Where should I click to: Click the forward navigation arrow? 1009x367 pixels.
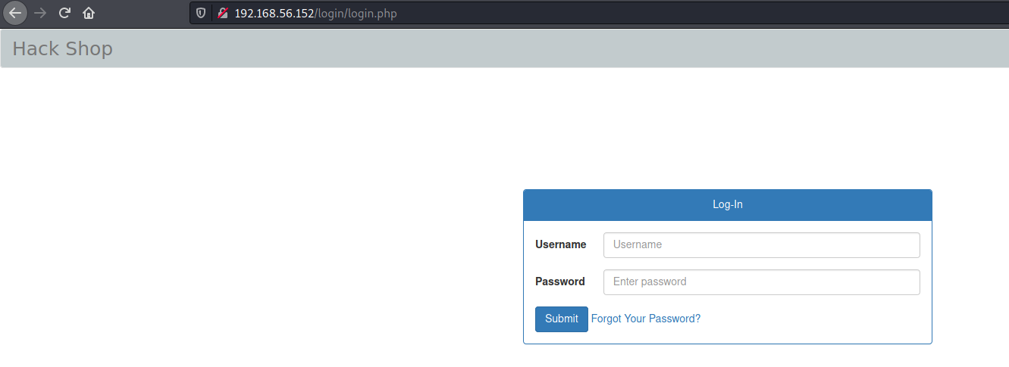(40, 13)
